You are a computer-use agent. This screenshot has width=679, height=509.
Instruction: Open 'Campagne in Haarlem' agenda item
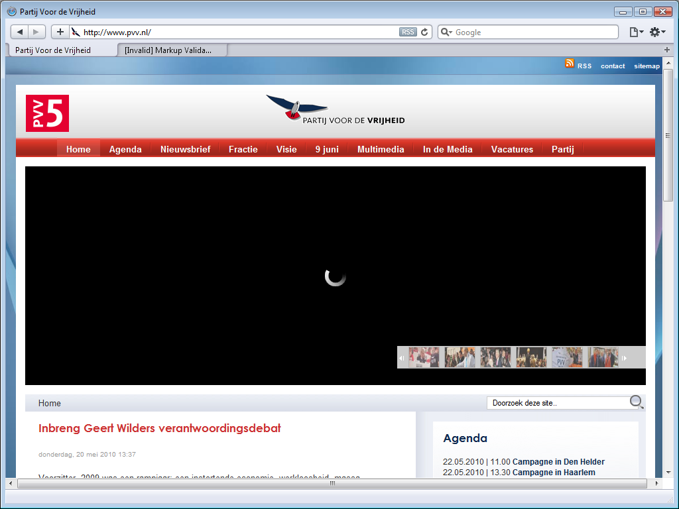pos(554,472)
